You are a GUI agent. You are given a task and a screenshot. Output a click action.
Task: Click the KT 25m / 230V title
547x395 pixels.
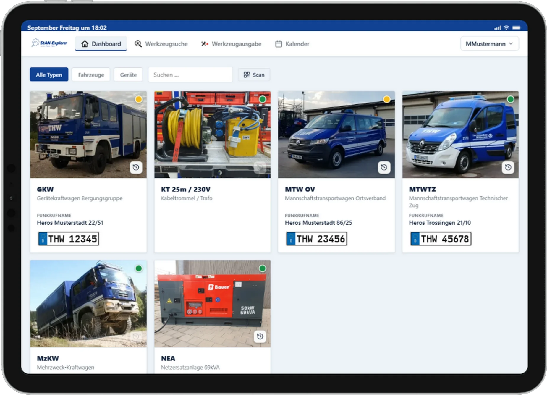186,189
